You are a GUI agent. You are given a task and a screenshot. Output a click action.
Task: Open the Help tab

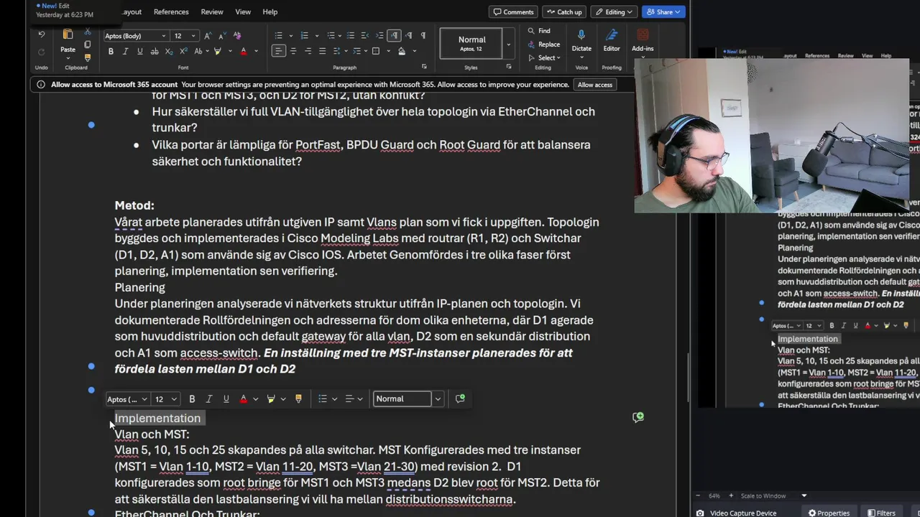click(x=270, y=11)
